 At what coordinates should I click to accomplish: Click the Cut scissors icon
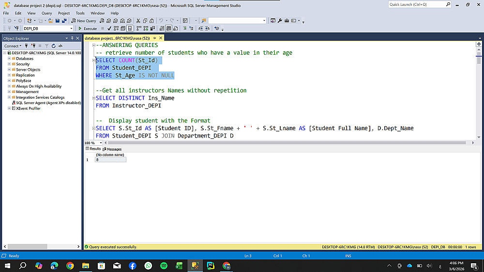coord(138,21)
